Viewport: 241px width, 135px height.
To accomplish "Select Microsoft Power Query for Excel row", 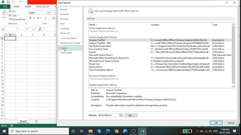I will click(x=160, y=61).
